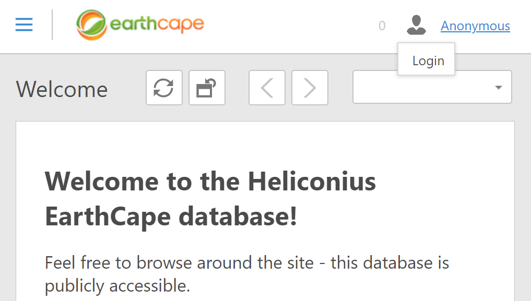Open the hamburger navigation menu
The image size is (531, 301).
click(x=24, y=25)
